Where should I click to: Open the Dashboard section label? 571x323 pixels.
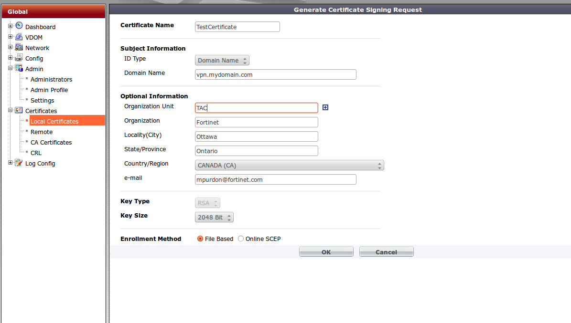click(41, 27)
